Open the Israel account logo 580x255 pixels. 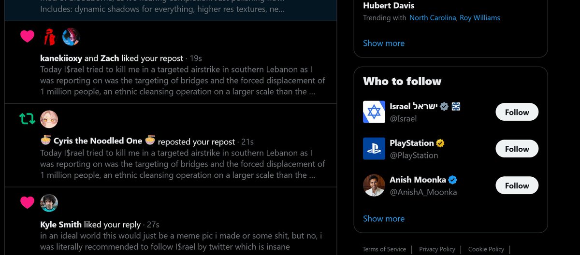(374, 112)
